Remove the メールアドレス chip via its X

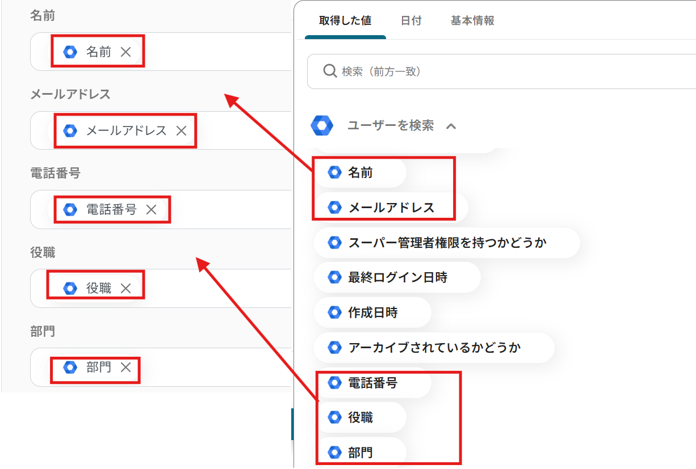[181, 131]
